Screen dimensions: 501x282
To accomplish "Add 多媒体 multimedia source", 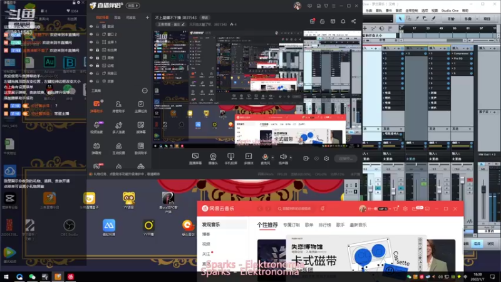I will pos(249,159).
